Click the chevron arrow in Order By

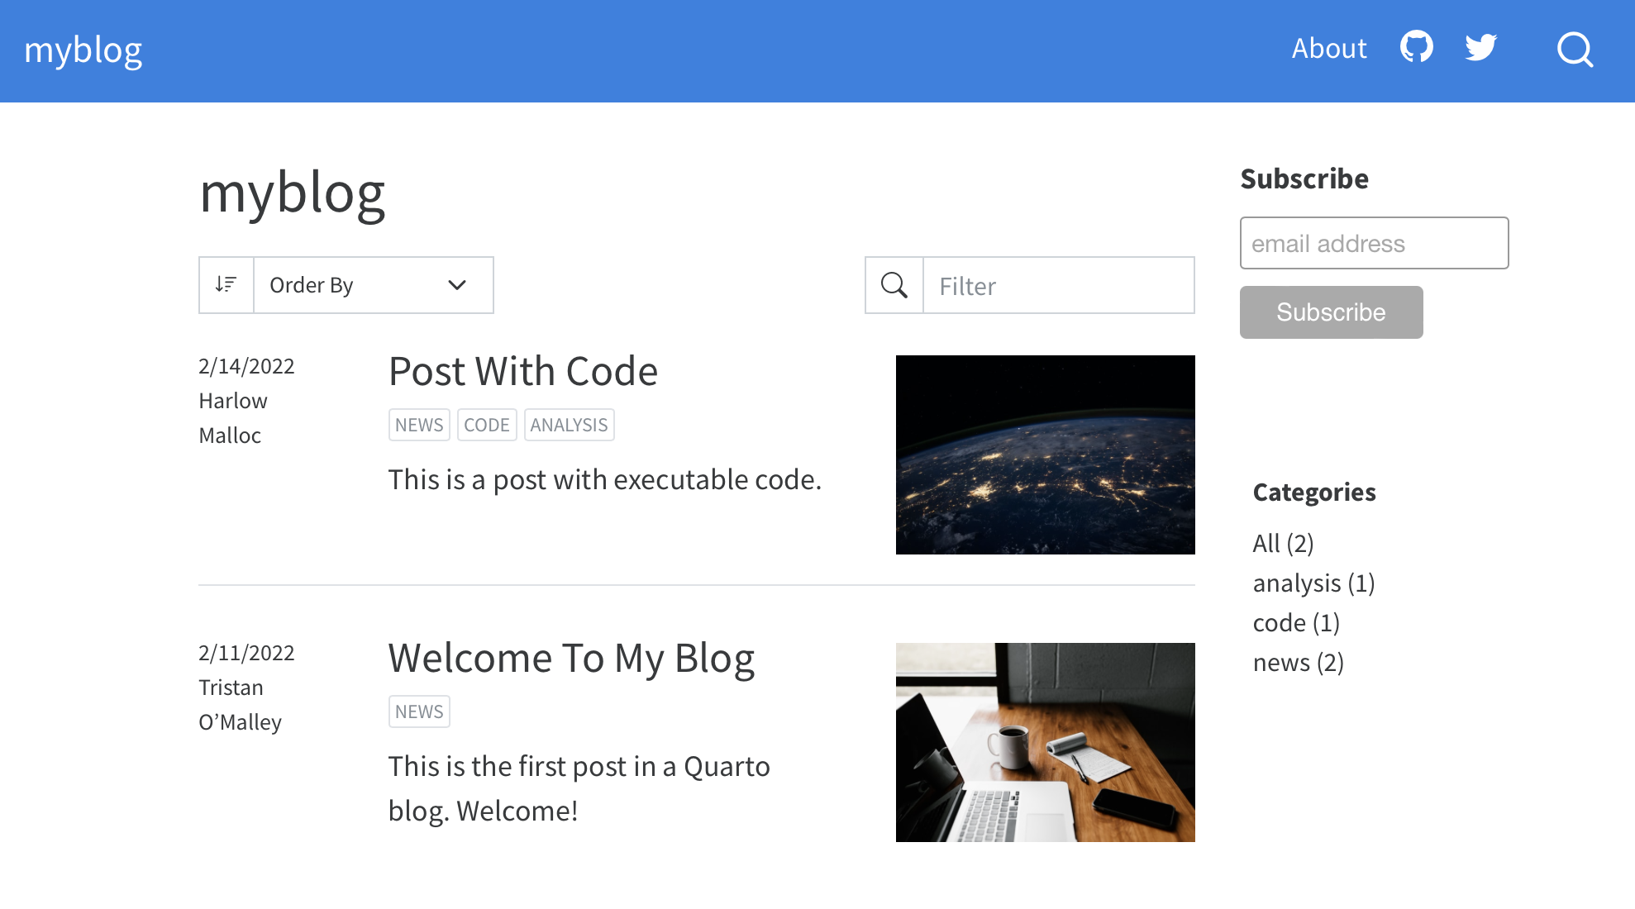point(458,284)
